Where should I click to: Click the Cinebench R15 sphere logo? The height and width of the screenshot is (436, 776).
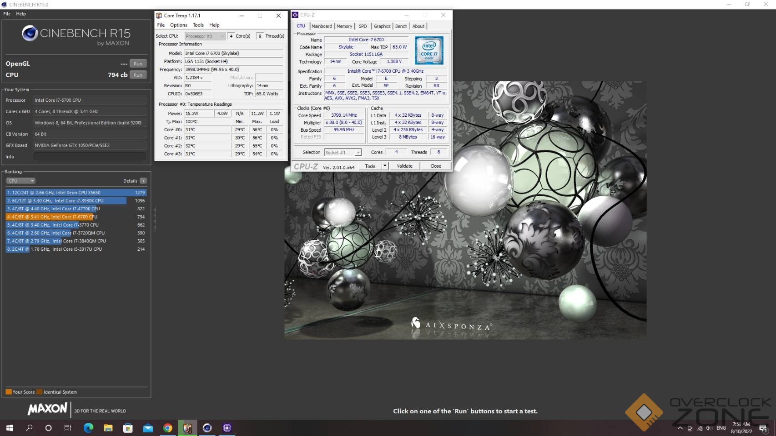pos(30,33)
